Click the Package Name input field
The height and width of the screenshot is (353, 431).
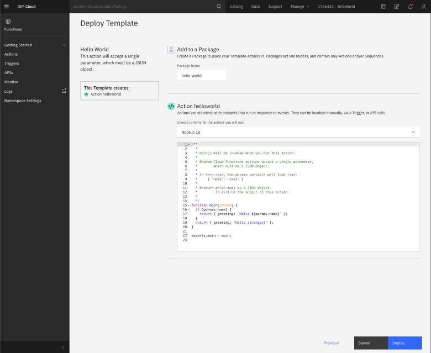click(x=201, y=76)
